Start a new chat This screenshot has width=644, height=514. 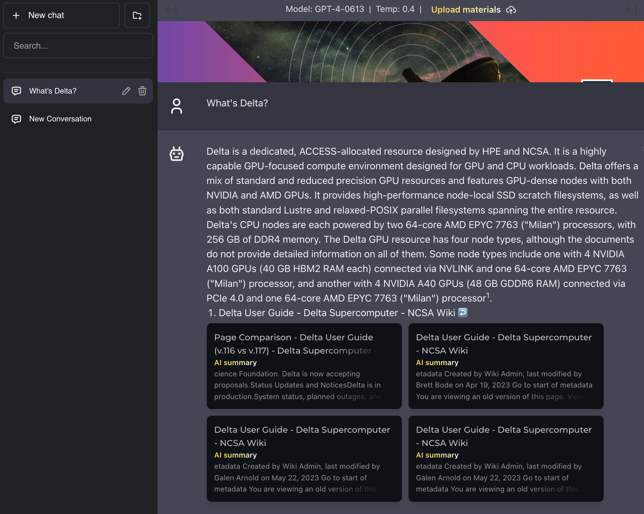click(61, 15)
